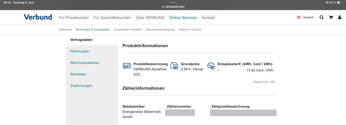Click the Verbund logo
Image resolution: width=346 pixels, height=125 pixels.
(x=38, y=17)
